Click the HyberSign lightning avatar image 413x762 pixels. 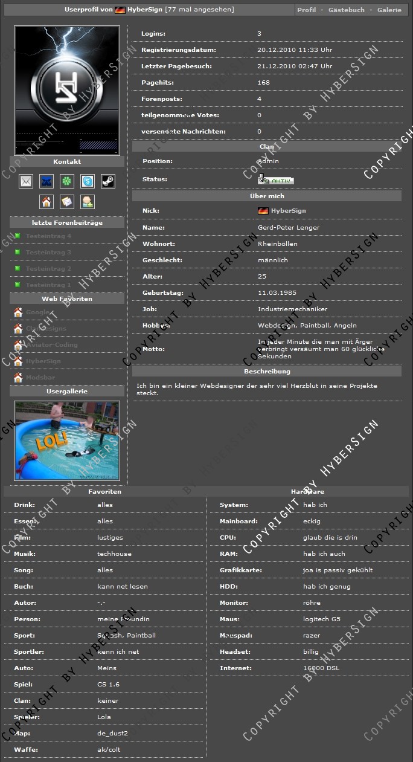pyautogui.click(x=67, y=91)
